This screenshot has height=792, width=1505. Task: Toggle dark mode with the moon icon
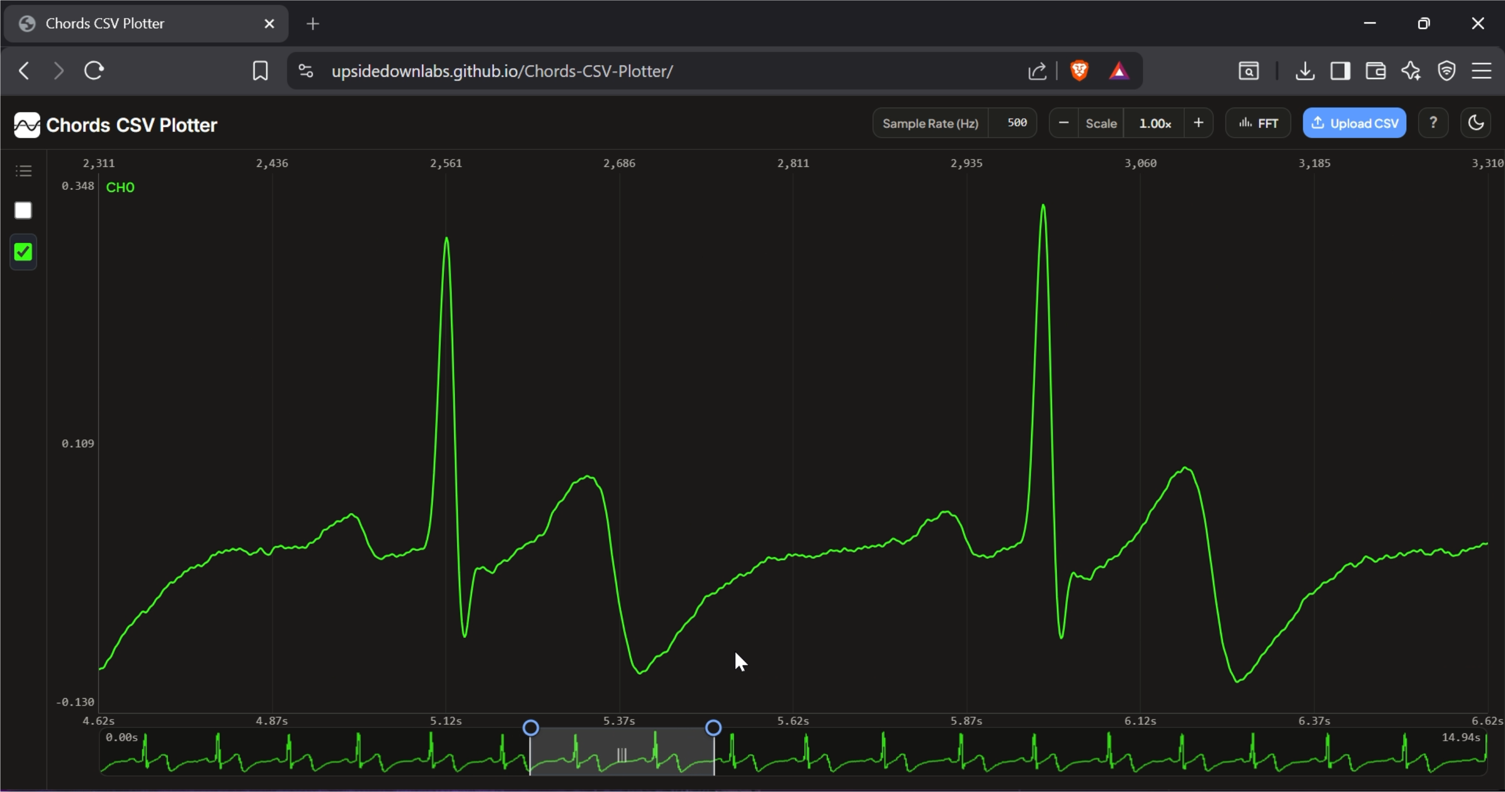tap(1476, 123)
